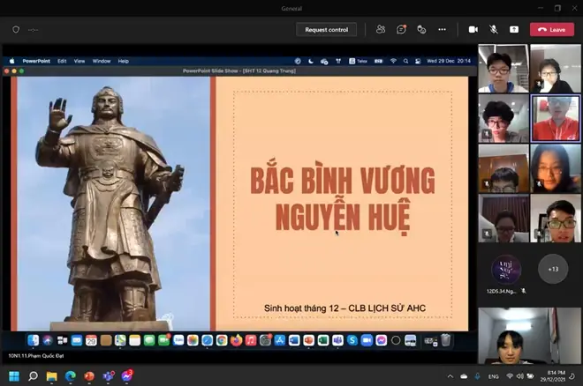This screenshot has width=583, height=386.
Task: Open the meeting chat with unread badge
Action: point(401,29)
